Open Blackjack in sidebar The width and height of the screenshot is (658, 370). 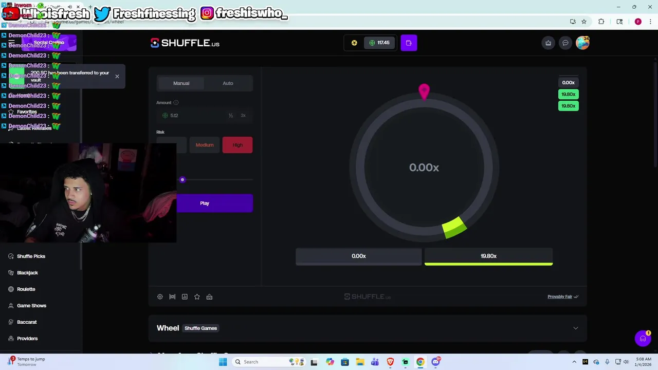pyautogui.click(x=27, y=273)
